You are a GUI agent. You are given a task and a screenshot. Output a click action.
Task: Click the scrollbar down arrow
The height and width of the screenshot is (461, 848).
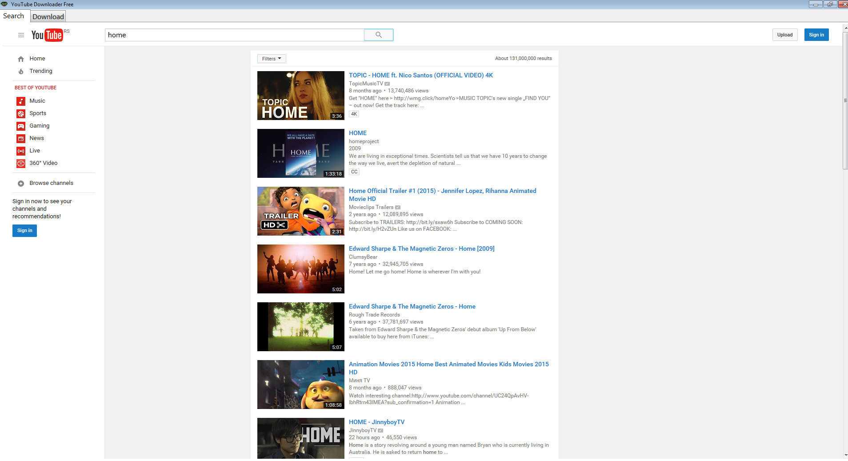coord(845,456)
